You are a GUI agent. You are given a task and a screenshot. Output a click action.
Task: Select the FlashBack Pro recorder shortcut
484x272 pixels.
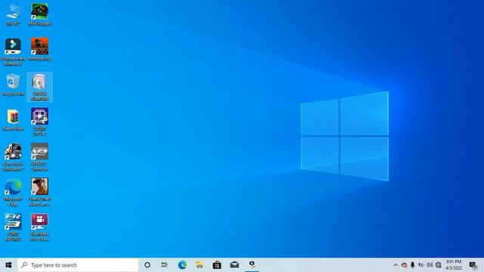pyautogui.click(x=39, y=227)
